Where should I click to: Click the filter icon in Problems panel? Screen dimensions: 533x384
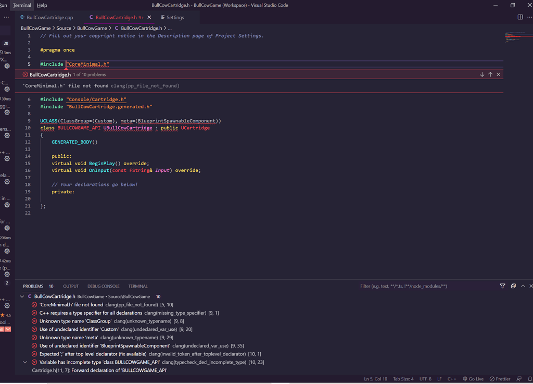pos(502,286)
